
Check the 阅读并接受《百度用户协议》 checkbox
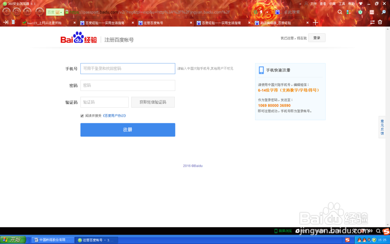pos(83,115)
